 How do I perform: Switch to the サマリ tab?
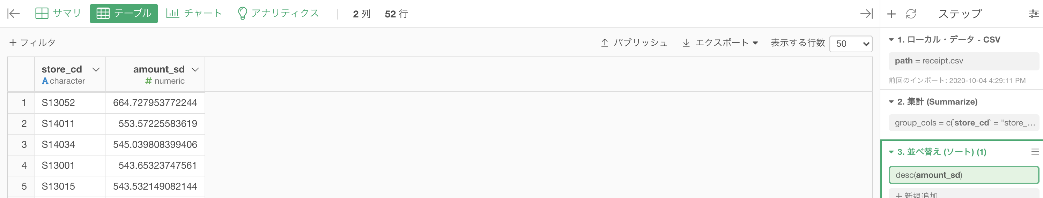58,13
